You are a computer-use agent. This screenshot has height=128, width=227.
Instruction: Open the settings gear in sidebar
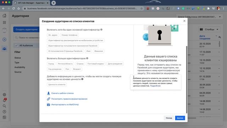click(4, 95)
